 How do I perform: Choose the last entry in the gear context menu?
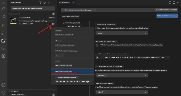(73, 82)
